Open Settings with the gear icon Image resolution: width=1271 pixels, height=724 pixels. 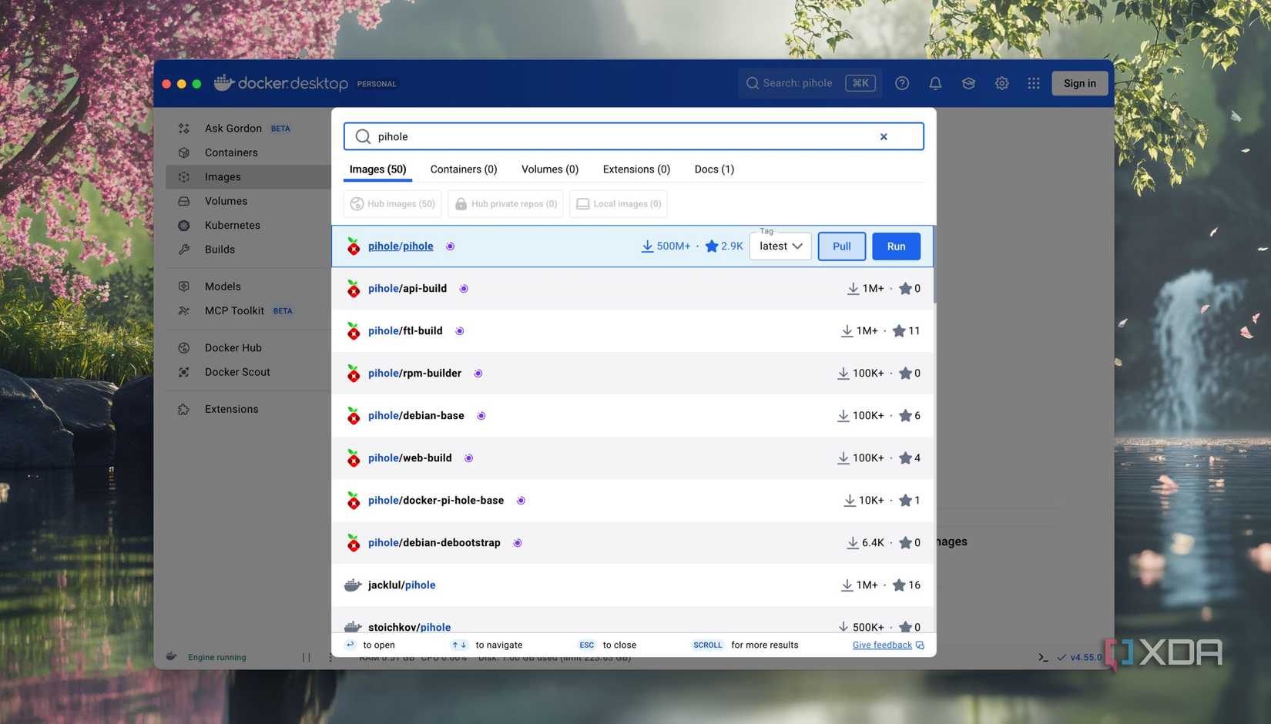point(1001,83)
